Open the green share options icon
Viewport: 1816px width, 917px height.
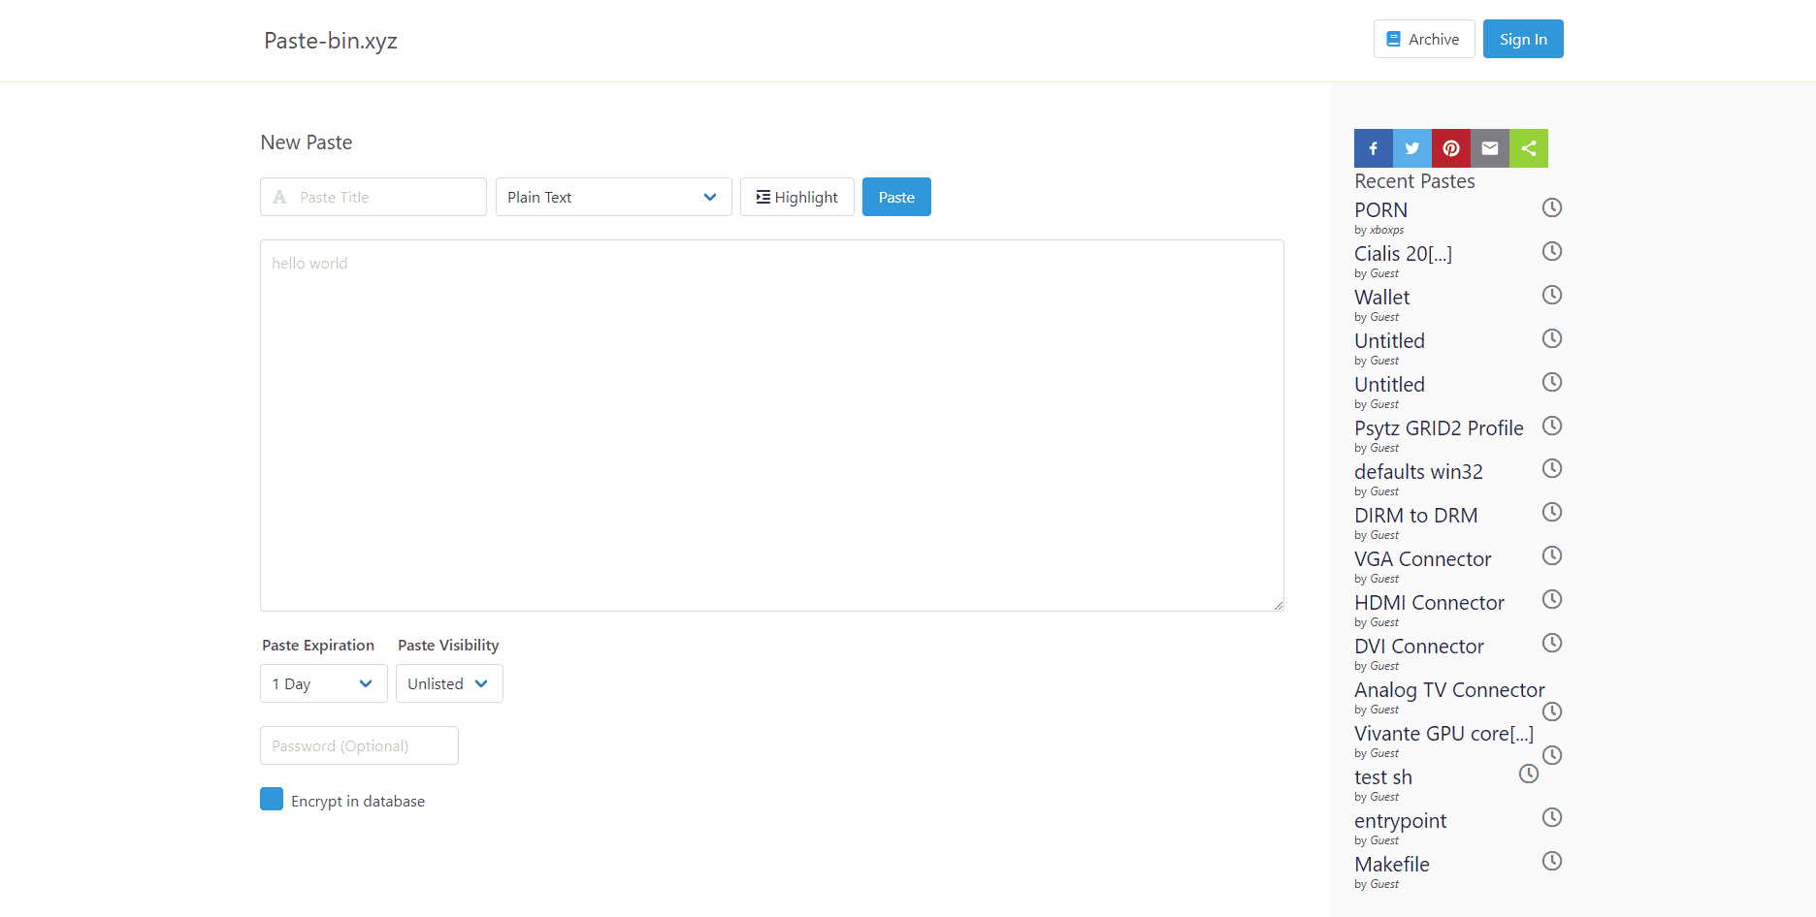point(1529,148)
